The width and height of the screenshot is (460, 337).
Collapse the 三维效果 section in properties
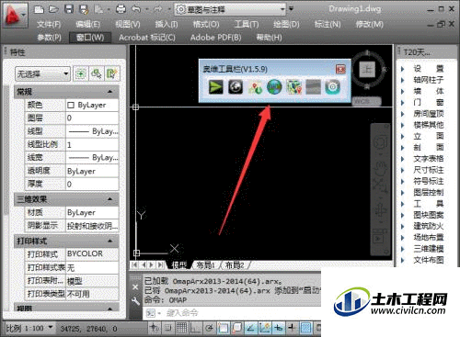[109, 199]
